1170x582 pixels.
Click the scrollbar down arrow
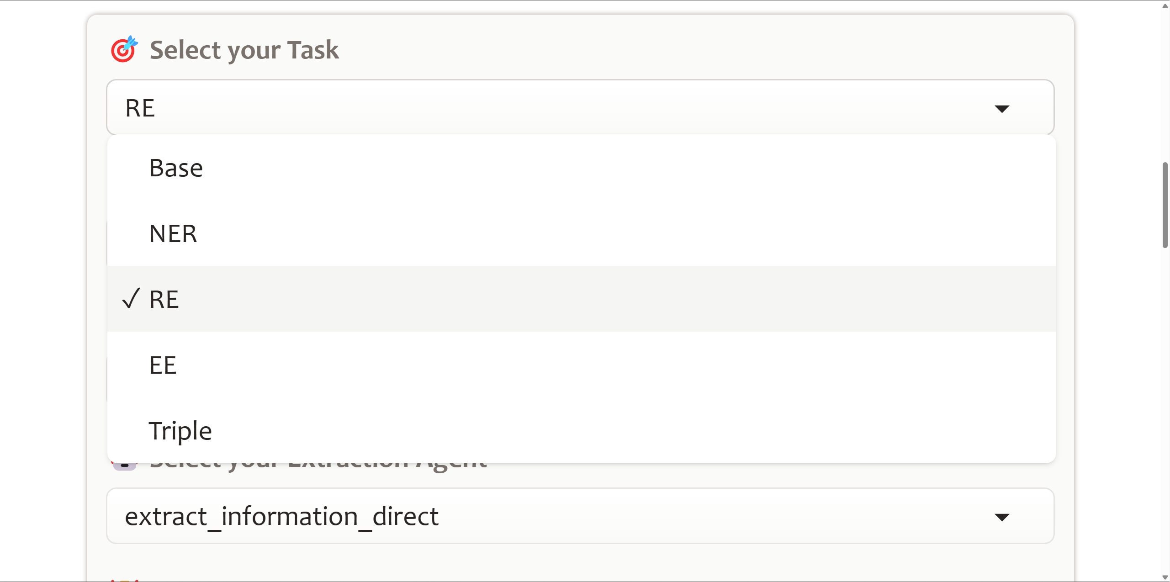point(1165,577)
